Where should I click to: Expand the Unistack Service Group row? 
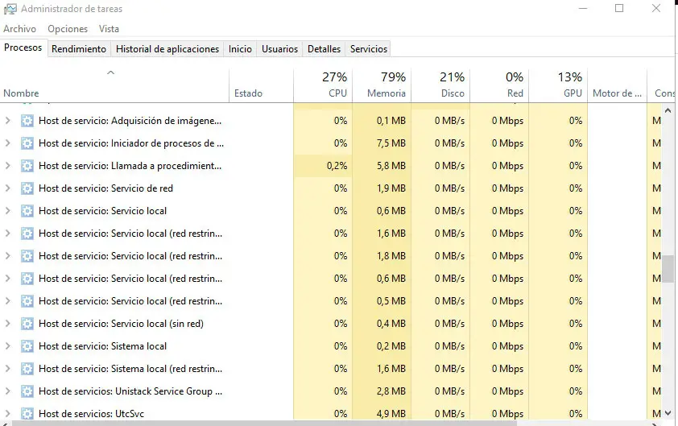coord(8,391)
